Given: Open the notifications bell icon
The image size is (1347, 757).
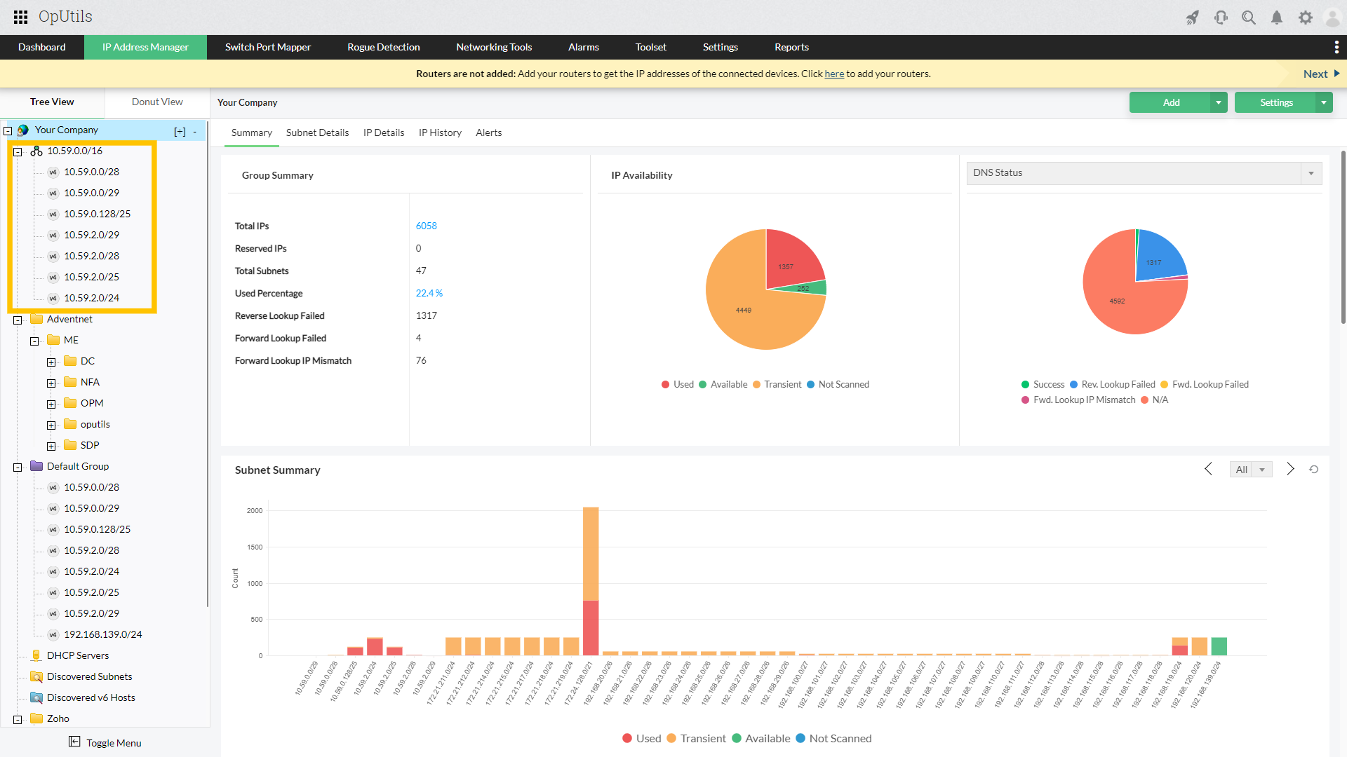Looking at the screenshot, I should (1276, 18).
